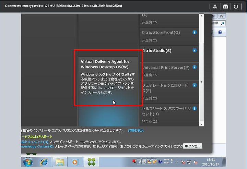Image resolution: width=247 pixels, height=169 pixels.
Task: Open Action Center flag icon
Action: [x=183, y=162]
